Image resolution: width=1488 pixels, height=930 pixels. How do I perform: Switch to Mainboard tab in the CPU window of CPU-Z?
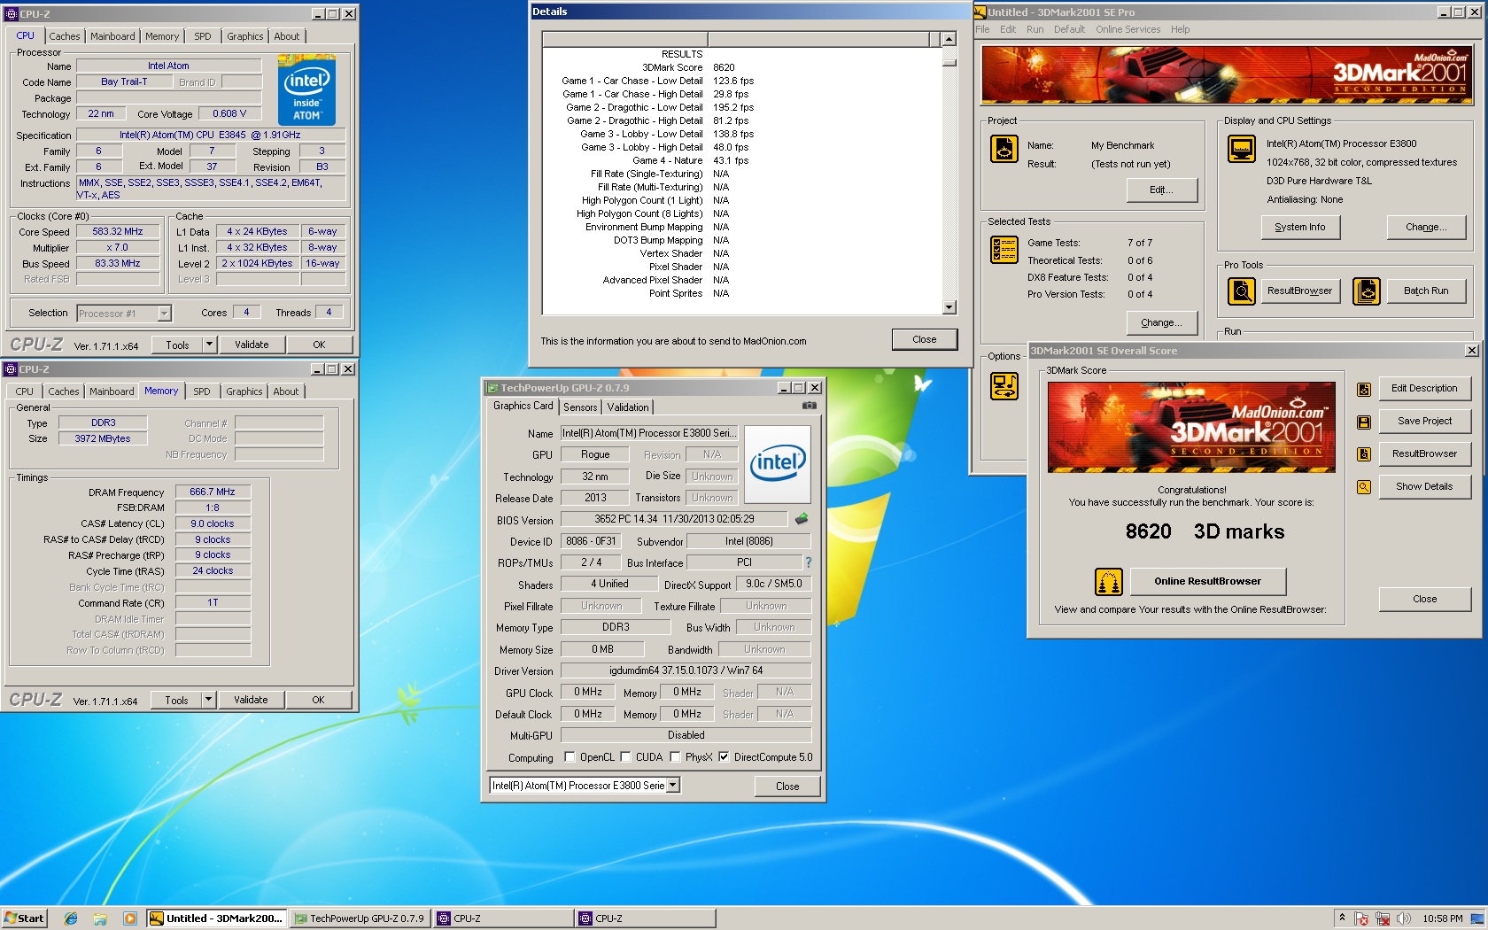[x=112, y=36]
